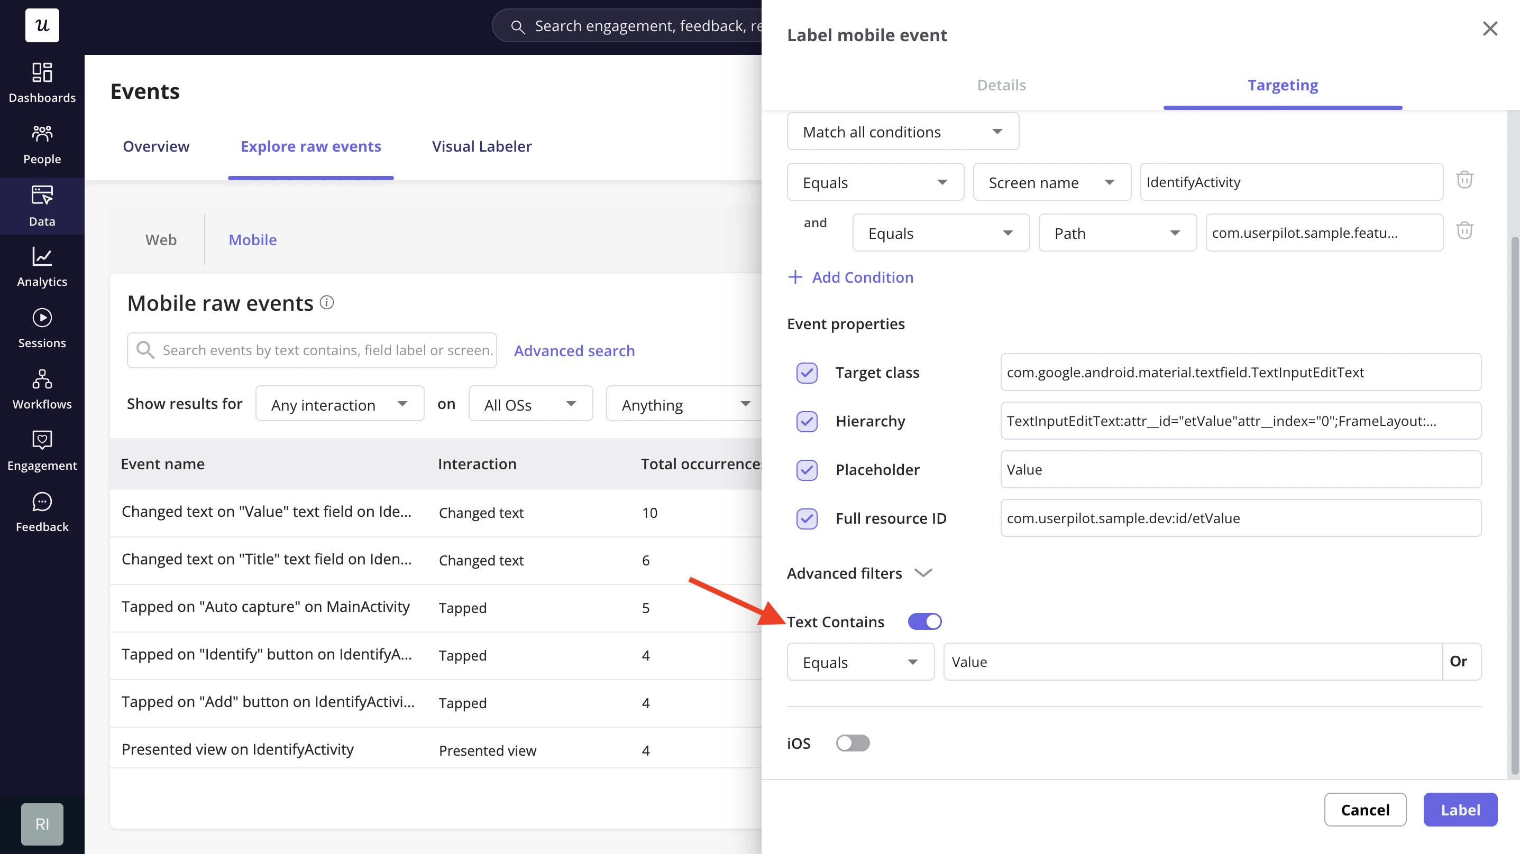Screen dimensions: 1520x854
Task: Open Feedback from the sidebar
Action: [x=42, y=512]
